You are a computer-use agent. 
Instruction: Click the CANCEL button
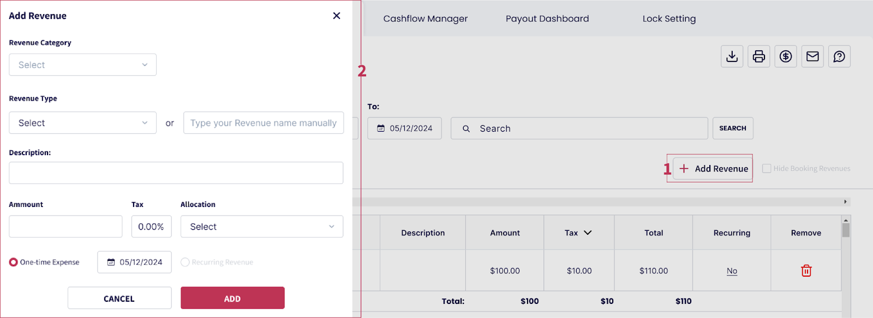[119, 298]
